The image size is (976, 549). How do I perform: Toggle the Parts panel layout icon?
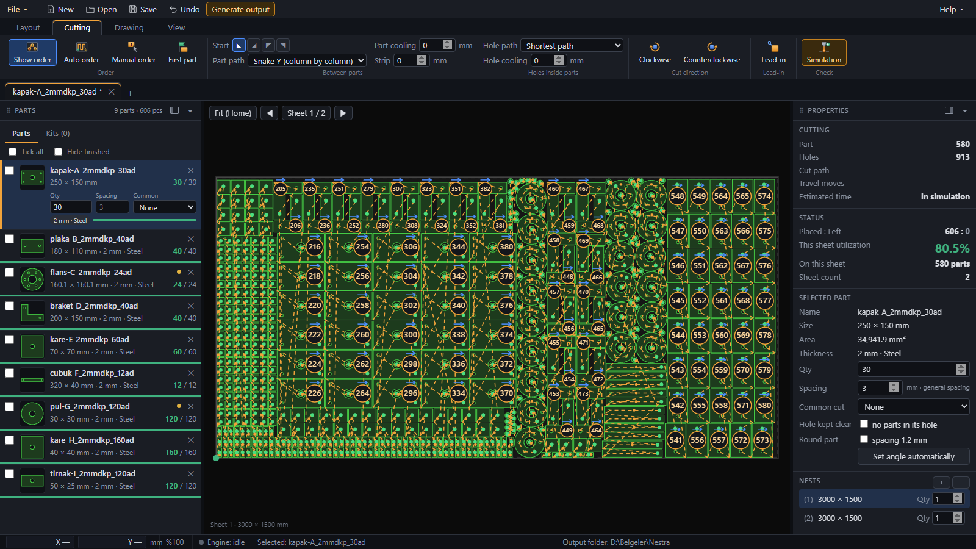(174, 110)
